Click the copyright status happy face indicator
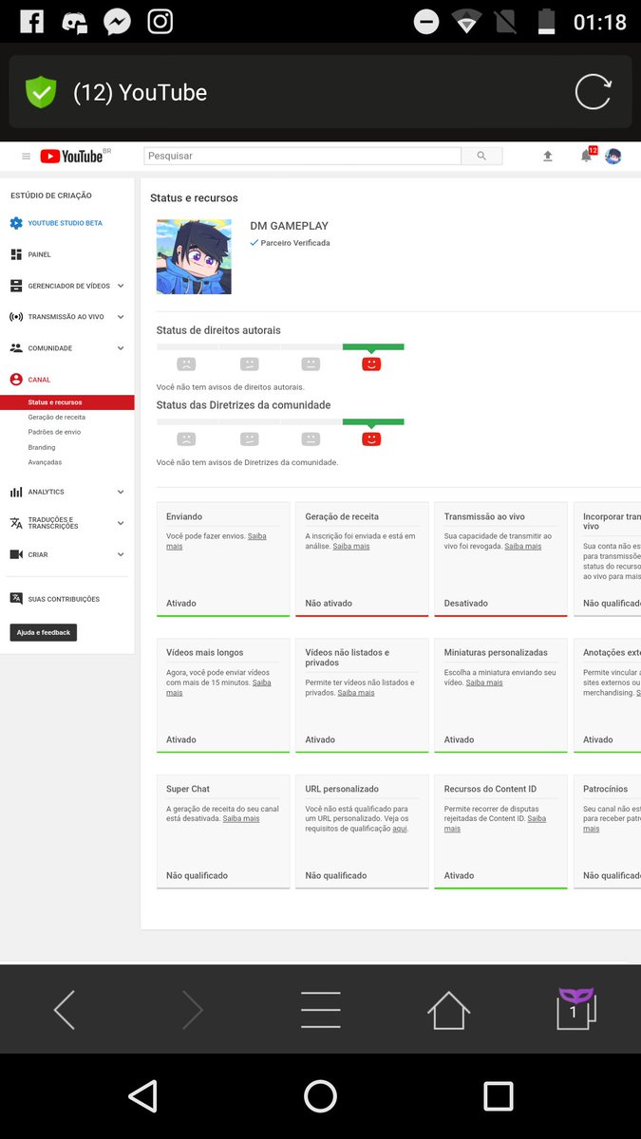The height and width of the screenshot is (1139, 641). pos(371,364)
